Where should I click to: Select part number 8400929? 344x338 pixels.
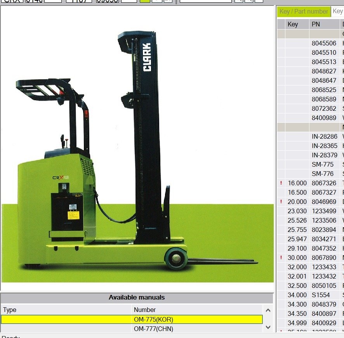(324, 323)
